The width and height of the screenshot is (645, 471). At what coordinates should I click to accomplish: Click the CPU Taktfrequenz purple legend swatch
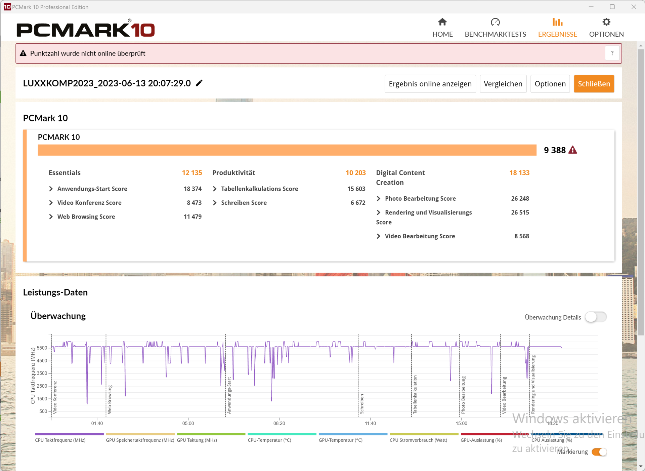pyautogui.click(x=69, y=434)
